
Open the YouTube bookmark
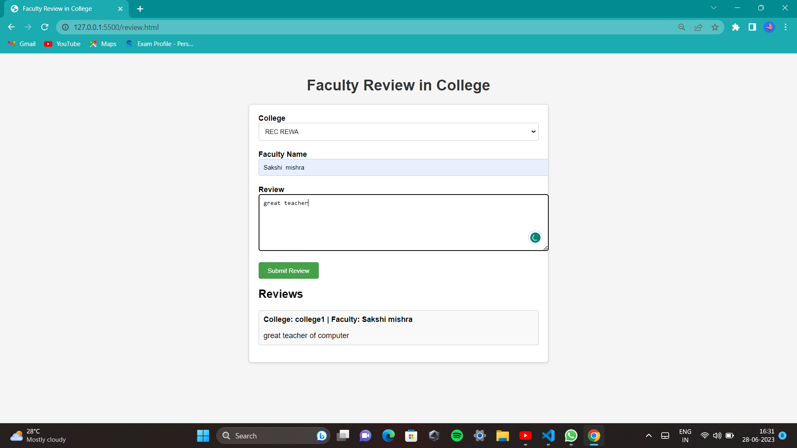click(63, 44)
